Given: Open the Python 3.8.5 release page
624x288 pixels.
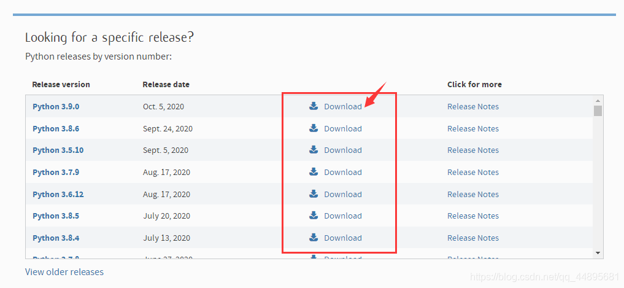Looking at the screenshot, I should 56,216.
